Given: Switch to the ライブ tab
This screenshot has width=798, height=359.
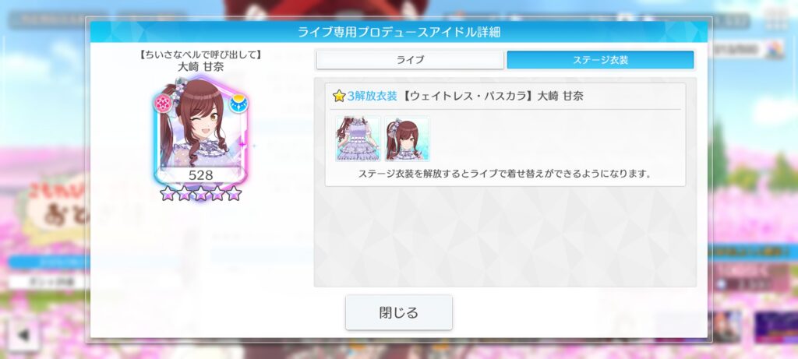Looking at the screenshot, I should pyautogui.click(x=410, y=60).
